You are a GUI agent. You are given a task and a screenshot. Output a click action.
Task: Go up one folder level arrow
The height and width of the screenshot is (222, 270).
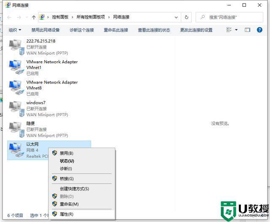[34, 17]
